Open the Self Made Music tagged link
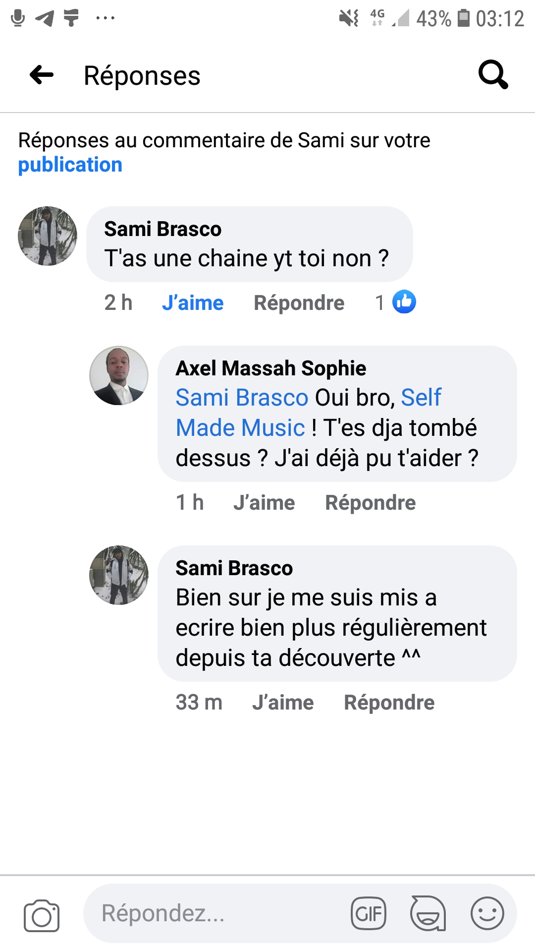 tap(308, 413)
